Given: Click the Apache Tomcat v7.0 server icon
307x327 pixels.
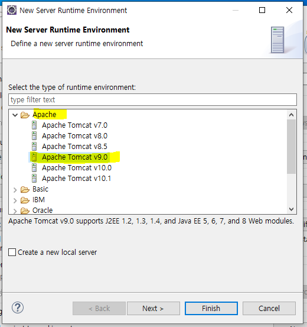Looking at the screenshot, I should (34, 125).
